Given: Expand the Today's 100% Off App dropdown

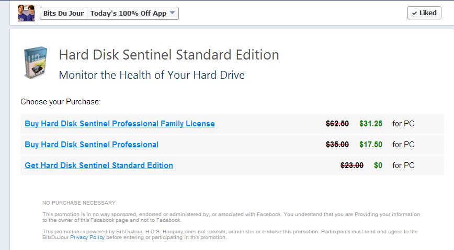Looking at the screenshot, I should [133, 13].
